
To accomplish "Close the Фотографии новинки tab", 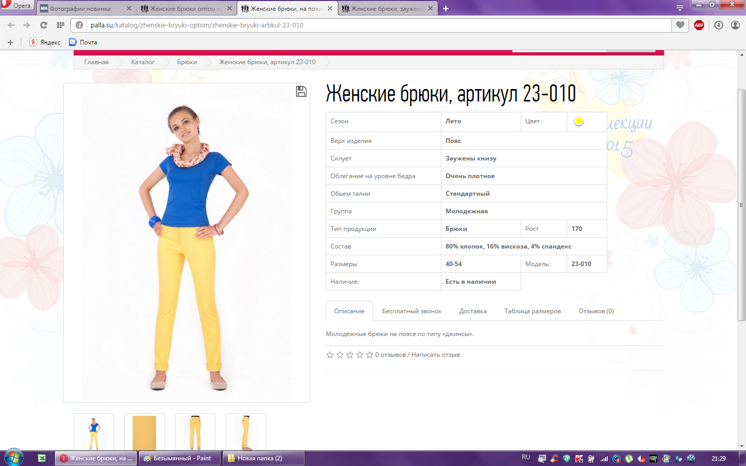I will pyautogui.click(x=129, y=9).
